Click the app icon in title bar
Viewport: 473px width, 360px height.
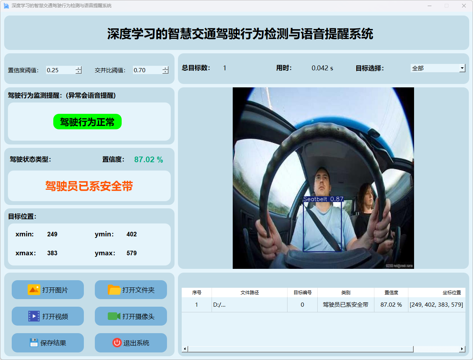click(6, 6)
